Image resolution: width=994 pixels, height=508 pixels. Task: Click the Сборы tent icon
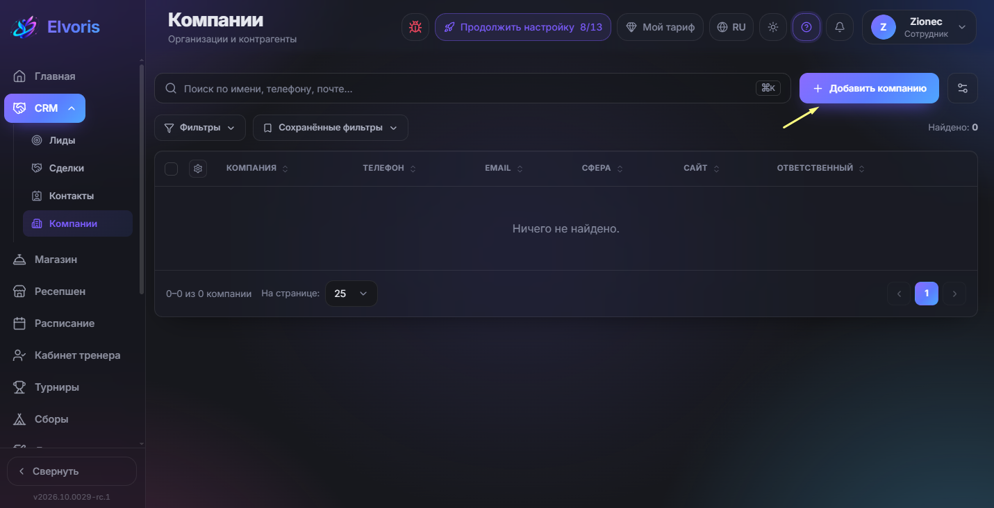(20, 419)
